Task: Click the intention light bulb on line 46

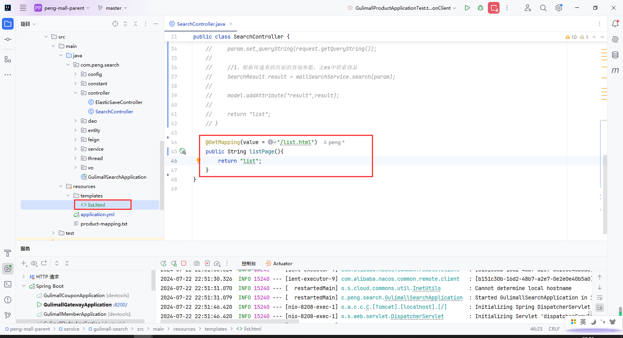Action: tap(198, 160)
